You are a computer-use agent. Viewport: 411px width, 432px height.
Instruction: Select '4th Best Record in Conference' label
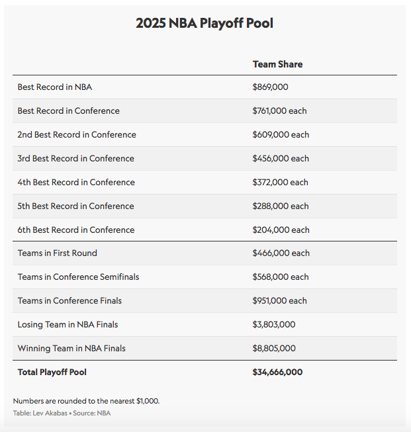coord(76,182)
